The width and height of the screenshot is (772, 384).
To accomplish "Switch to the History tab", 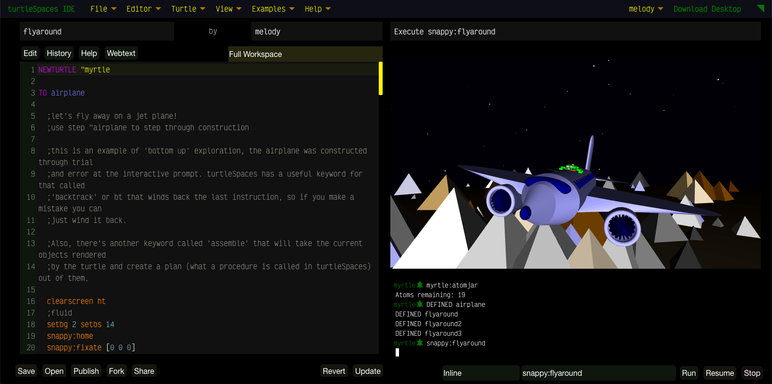I will [59, 53].
